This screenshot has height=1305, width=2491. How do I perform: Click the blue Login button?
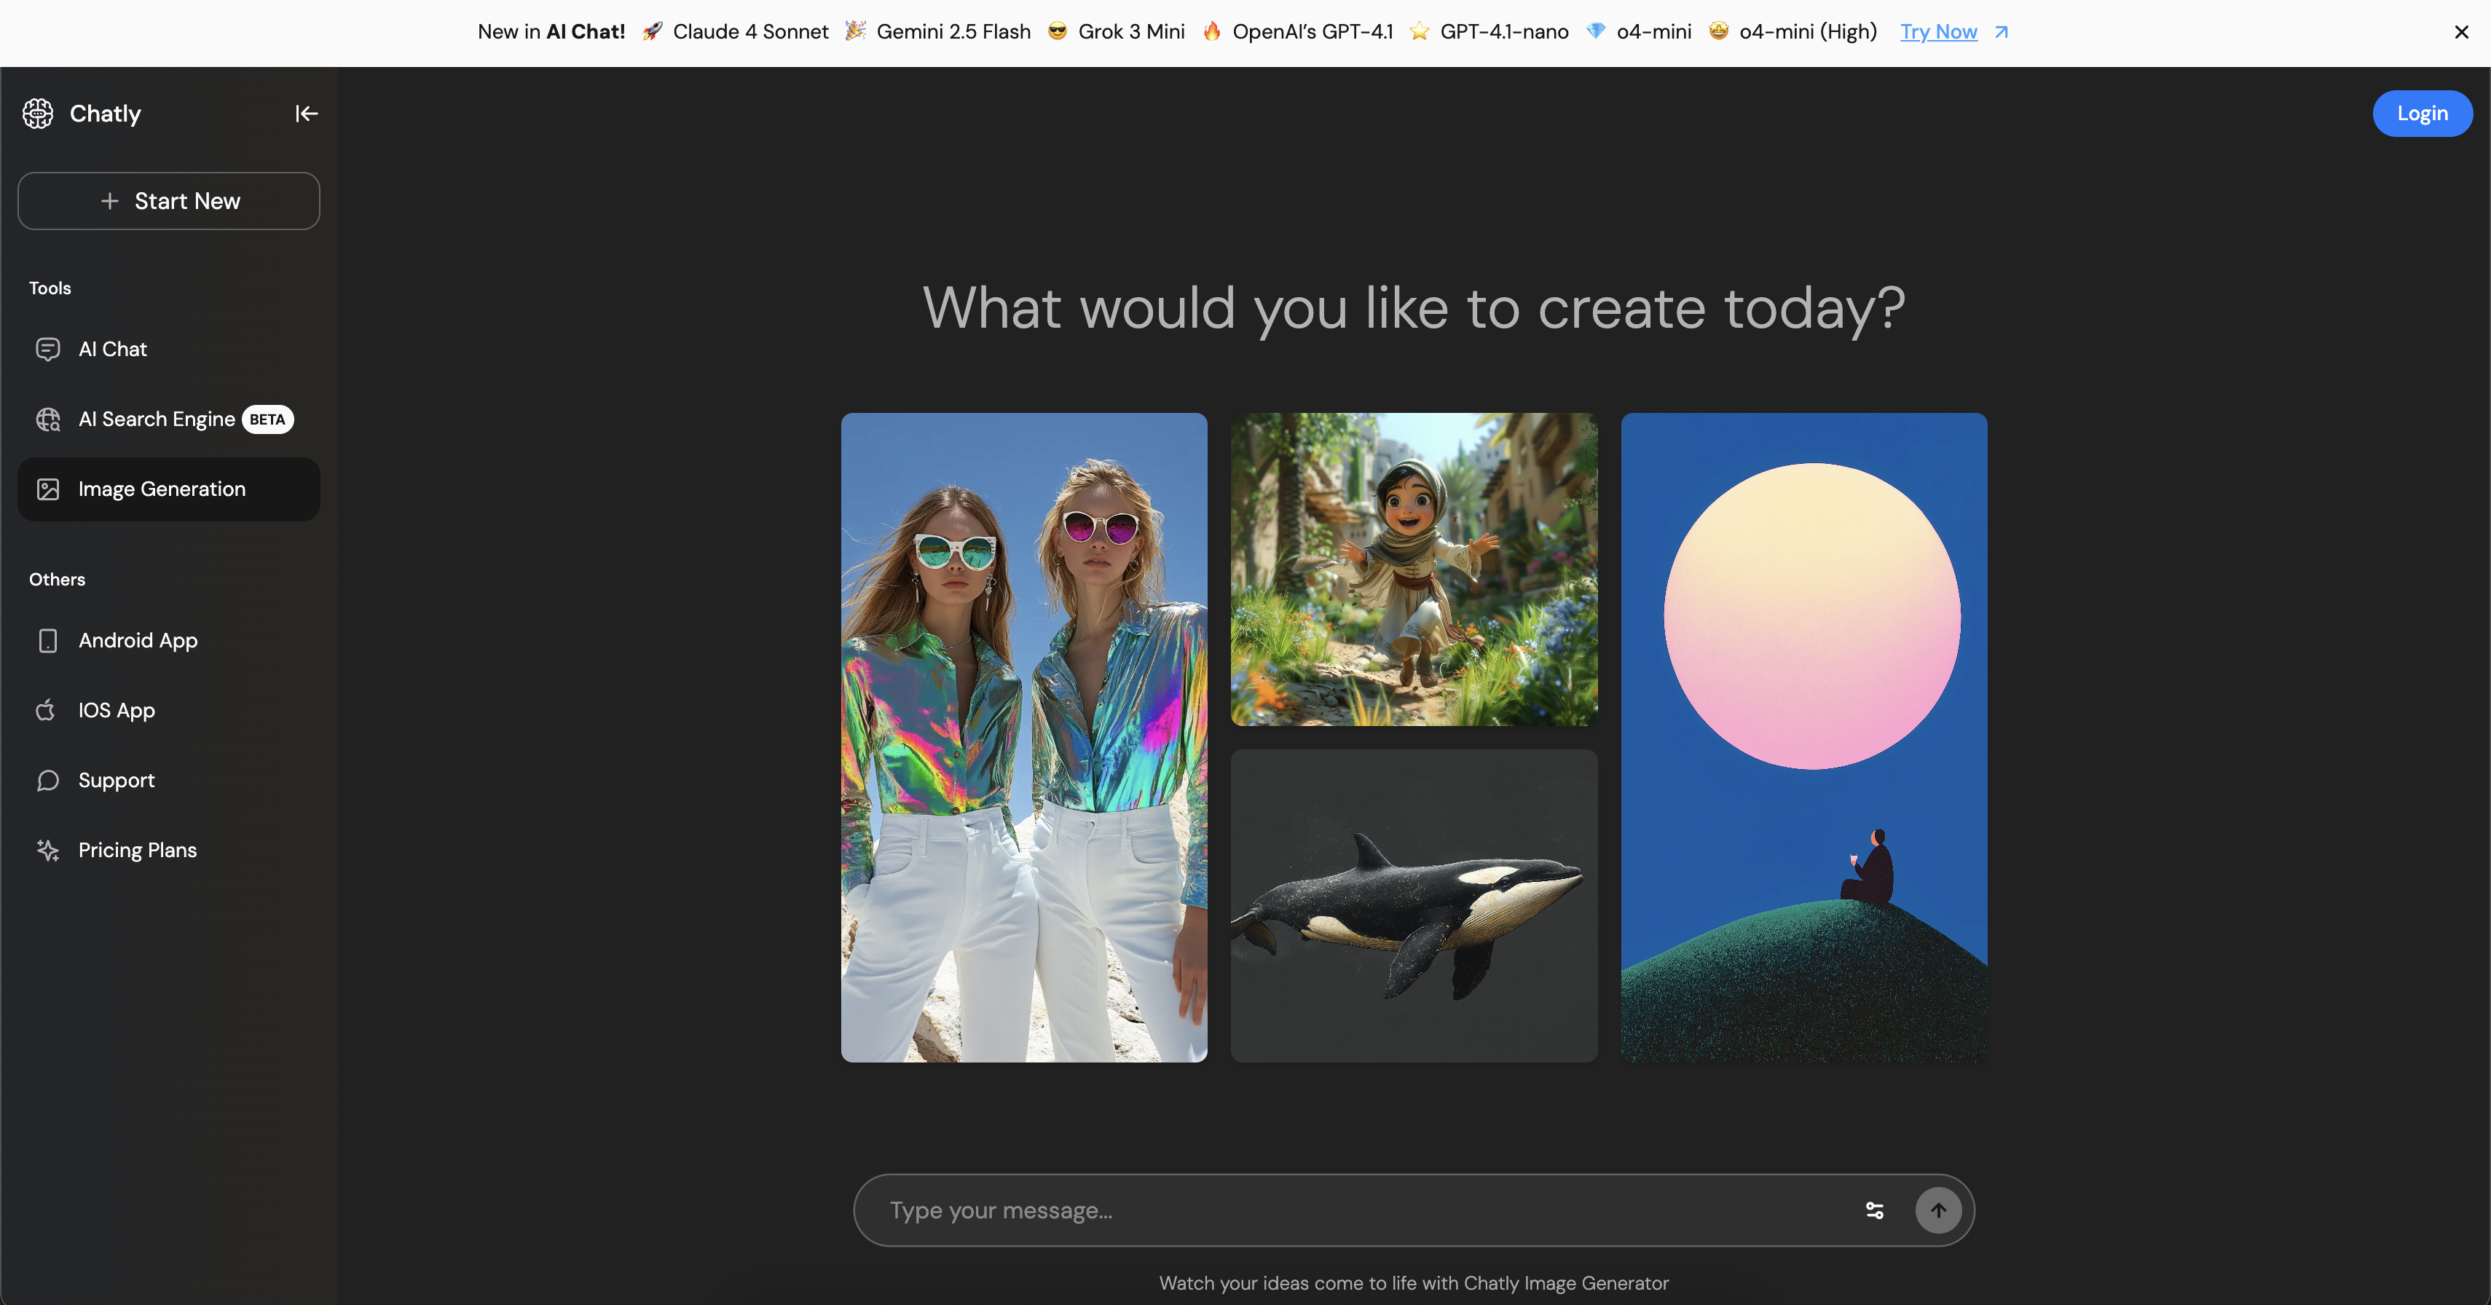tap(2421, 113)
